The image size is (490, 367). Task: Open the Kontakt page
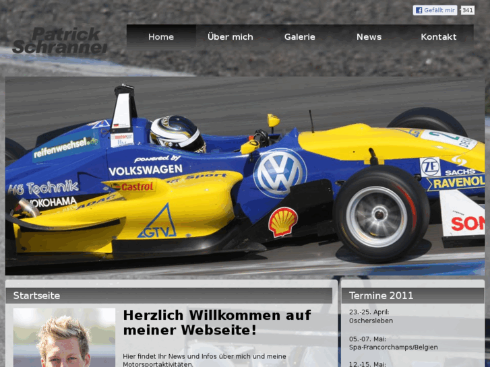tap(438, 37)
